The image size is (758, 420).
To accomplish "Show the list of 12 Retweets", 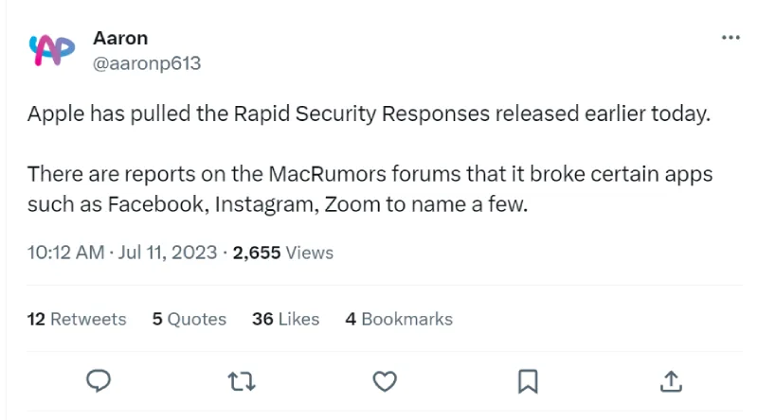I will point(77,319).
